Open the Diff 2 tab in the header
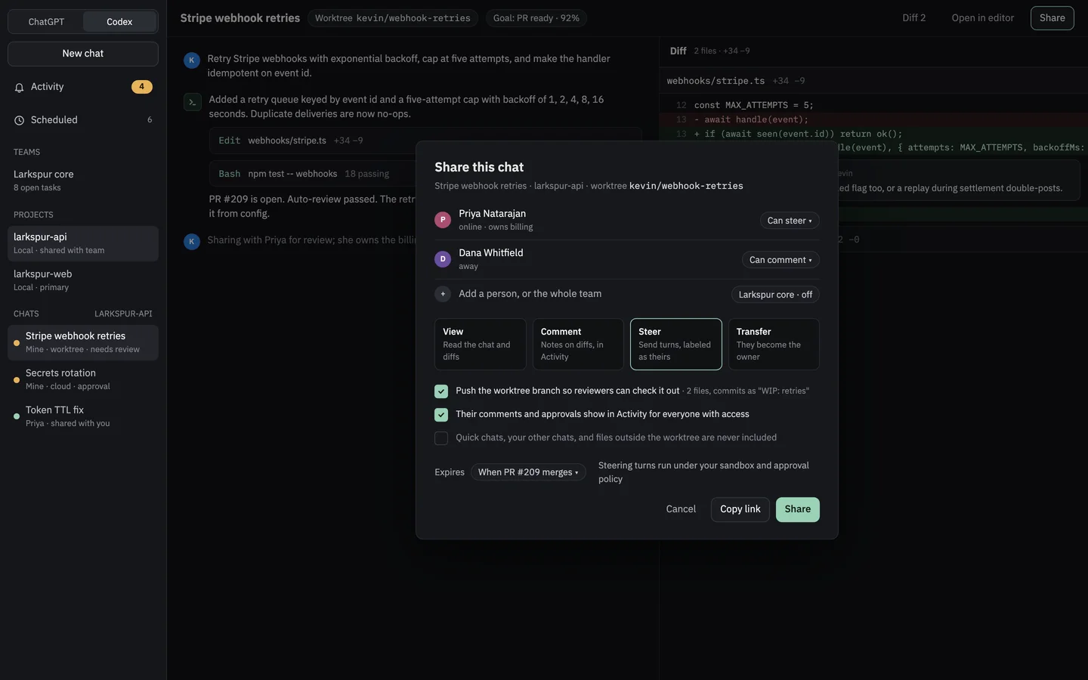Viewport: 1088px width, 680px height. coord(913,18)
